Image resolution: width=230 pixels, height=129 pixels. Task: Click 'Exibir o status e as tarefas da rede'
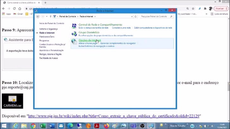93,28
